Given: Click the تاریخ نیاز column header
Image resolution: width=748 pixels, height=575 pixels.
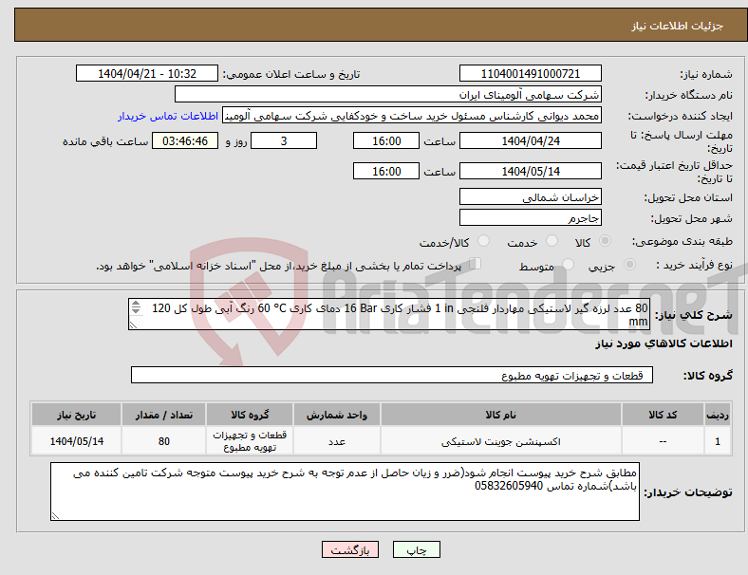Looking at the screenshot, I should coord(76,415).
